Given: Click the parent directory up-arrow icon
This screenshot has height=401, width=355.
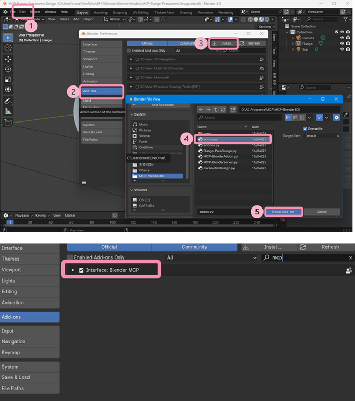Looking at the screenshot, I should 215,109.
